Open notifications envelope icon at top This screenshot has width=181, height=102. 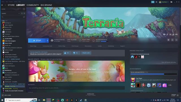pyautogui.click(x=156, y=2)
